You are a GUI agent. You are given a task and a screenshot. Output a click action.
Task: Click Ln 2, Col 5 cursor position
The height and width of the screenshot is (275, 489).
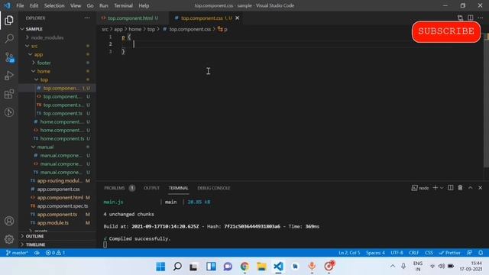click(349, 253)
